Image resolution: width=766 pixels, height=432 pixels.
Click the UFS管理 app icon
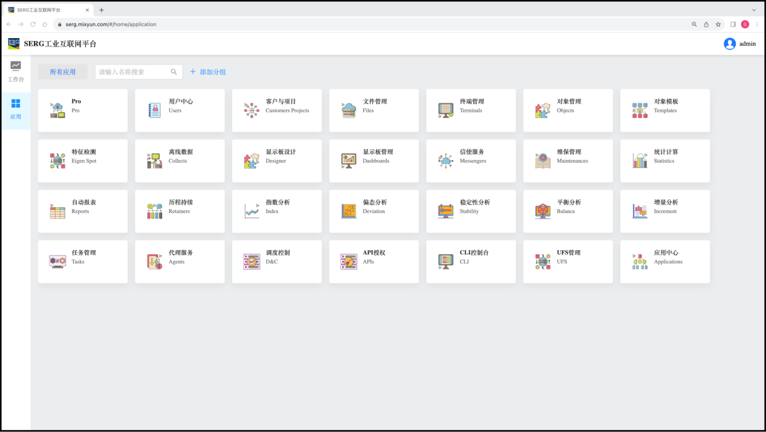pos(543,262)
